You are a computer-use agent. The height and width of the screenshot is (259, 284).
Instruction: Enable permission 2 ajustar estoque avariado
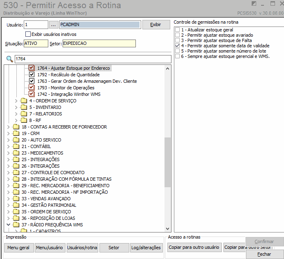177,35
